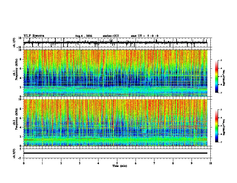This screenshot has width=237, height=183.
Task: Click the ch.2 colorbar "-7" tick value
Action: (x=221, y=142)
